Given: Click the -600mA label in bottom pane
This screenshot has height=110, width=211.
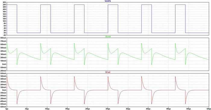Looking at the screenshot, I should click(3, 107).
